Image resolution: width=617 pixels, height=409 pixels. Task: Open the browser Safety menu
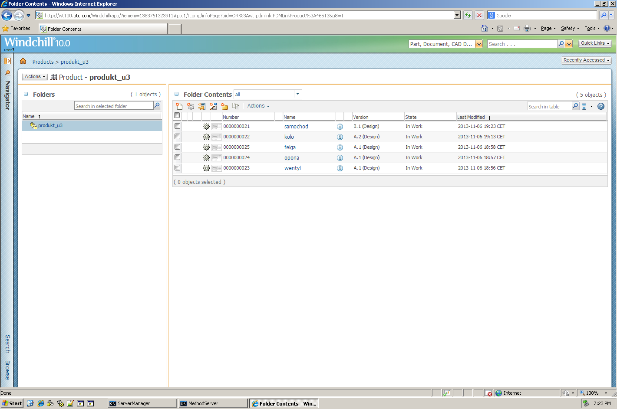[x=570, y=28]
